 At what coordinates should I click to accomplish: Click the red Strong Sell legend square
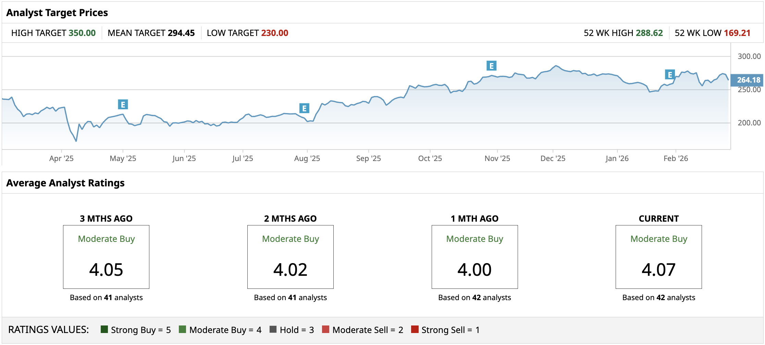point(415,329)
